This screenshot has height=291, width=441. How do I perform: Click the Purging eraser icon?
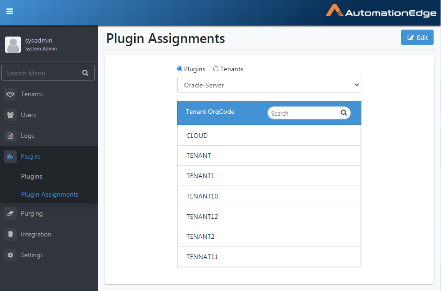(x=10, y=214)
